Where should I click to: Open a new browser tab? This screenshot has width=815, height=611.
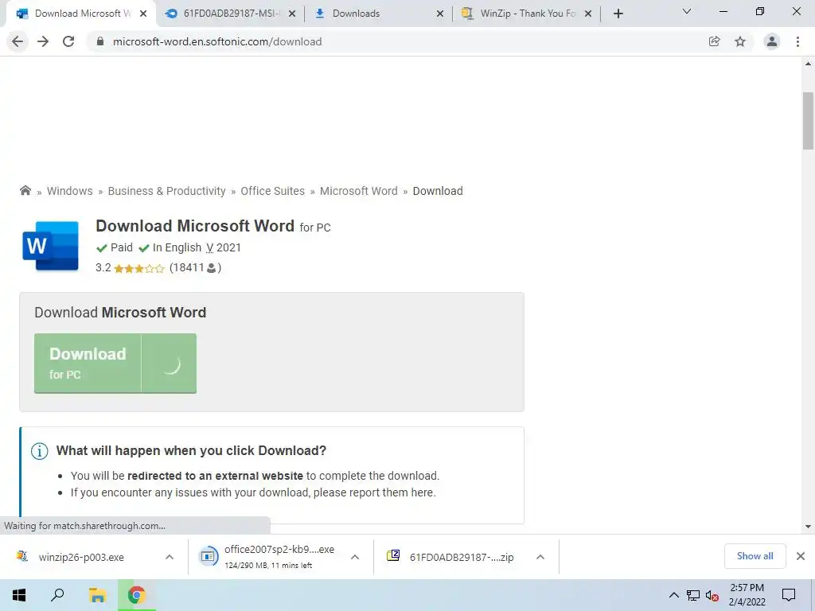pos(618,14)
